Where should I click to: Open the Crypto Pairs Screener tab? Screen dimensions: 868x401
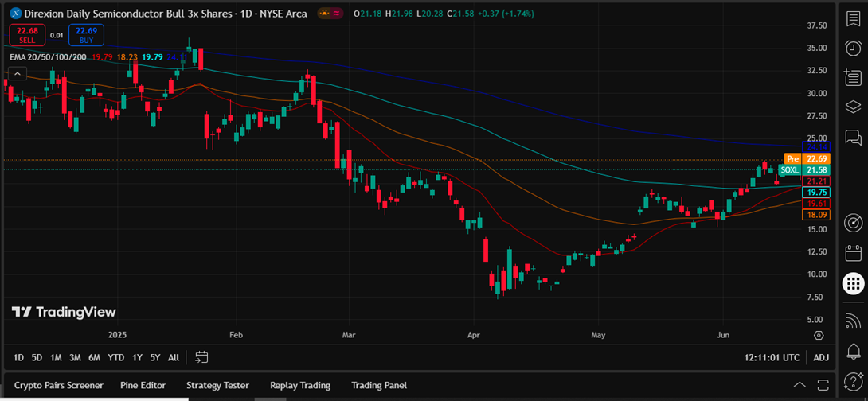tap(59, 385)
